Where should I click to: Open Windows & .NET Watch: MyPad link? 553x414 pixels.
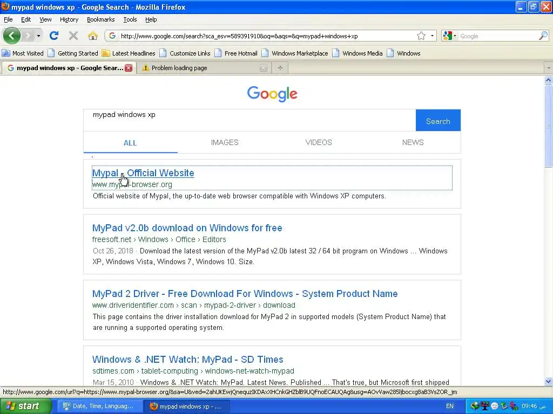pyautogui.click(x=187, y=360)
